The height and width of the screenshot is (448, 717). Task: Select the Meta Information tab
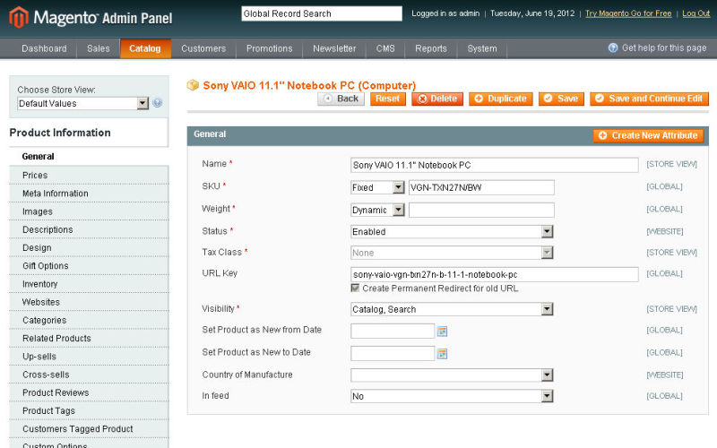tap(89, 194)
